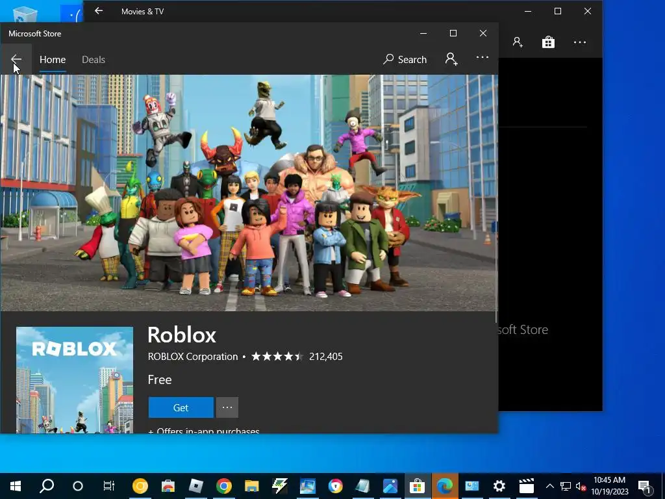Open the Roblox taskbar icon
Image resolution: width=665 pixels, height=499 pixels.
[x=195, y=486]
